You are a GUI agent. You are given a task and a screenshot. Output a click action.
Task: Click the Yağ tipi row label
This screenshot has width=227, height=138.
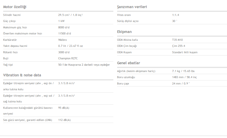coord(9,65)
